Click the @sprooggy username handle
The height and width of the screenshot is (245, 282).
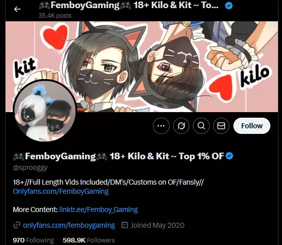pyautogui.click(x=30, y=167)
